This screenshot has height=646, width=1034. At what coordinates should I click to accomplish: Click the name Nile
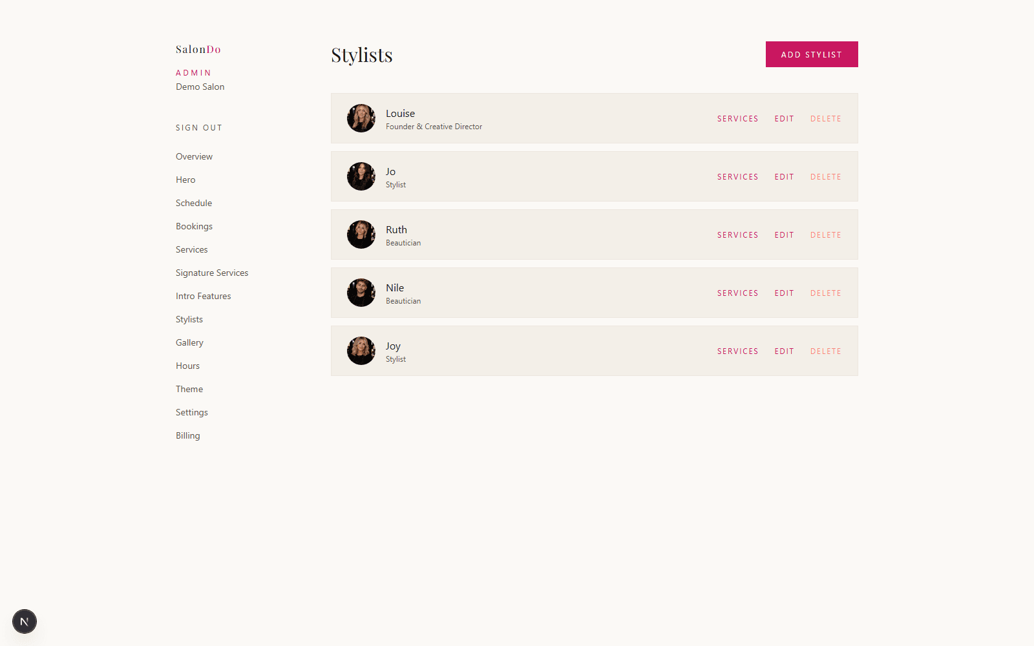[395, 287]
